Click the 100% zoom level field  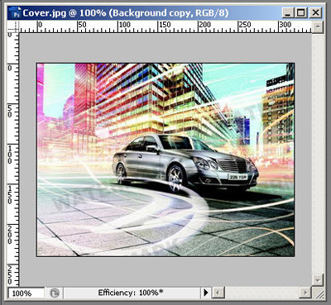26,293
